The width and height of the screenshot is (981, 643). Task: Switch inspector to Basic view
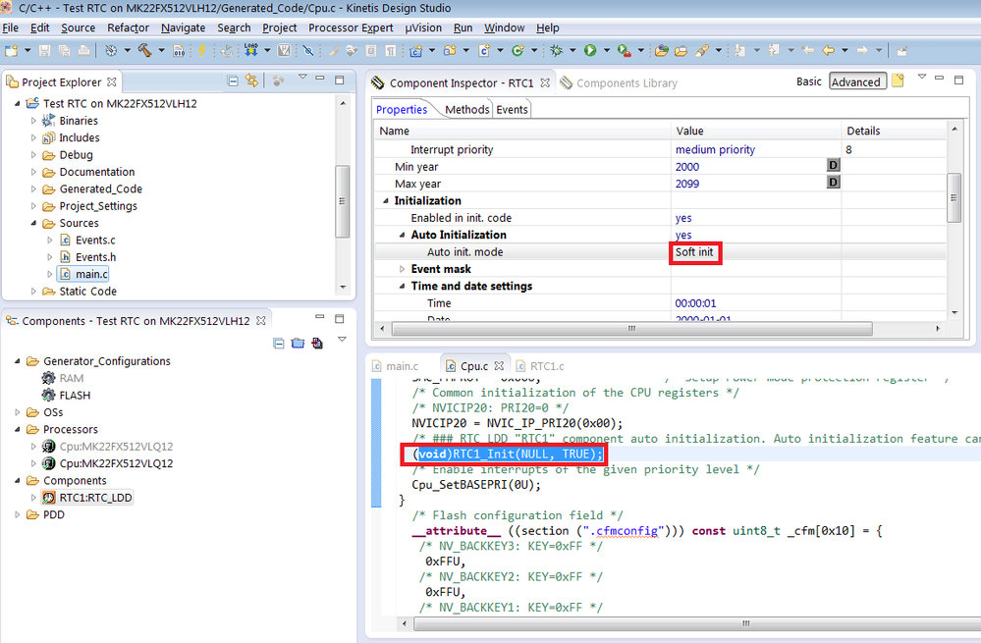click(809, 81)
